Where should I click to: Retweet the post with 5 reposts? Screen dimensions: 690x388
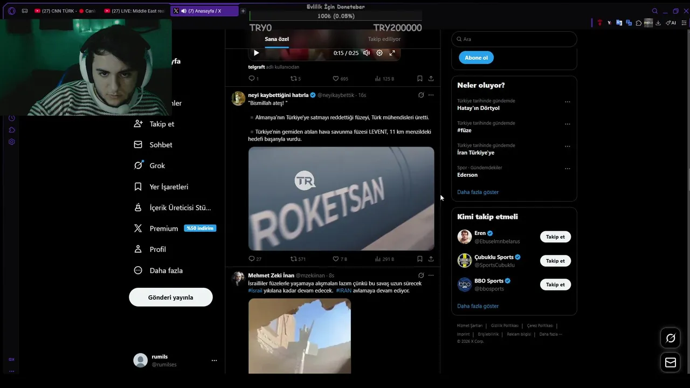coord(295,79)
